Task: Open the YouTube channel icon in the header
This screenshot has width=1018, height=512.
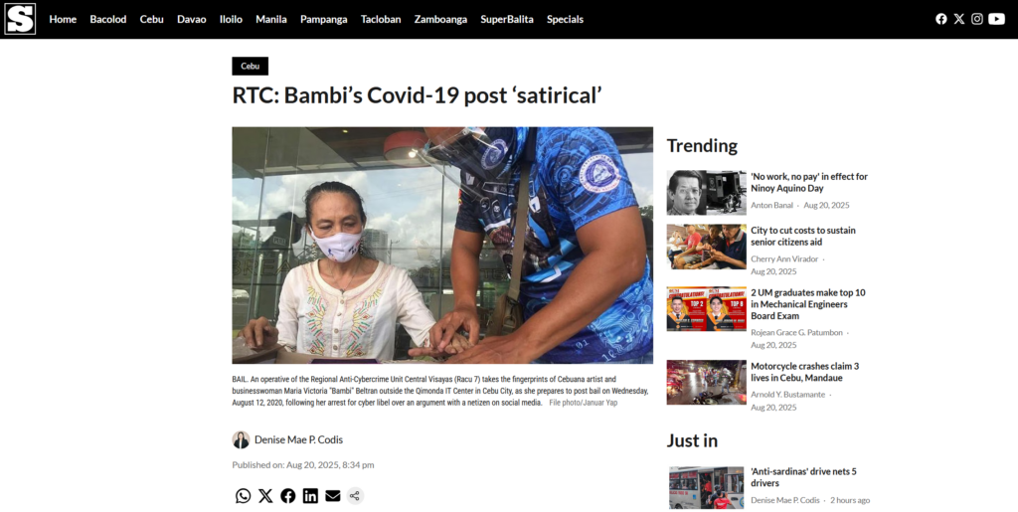Action: [996, 19]
